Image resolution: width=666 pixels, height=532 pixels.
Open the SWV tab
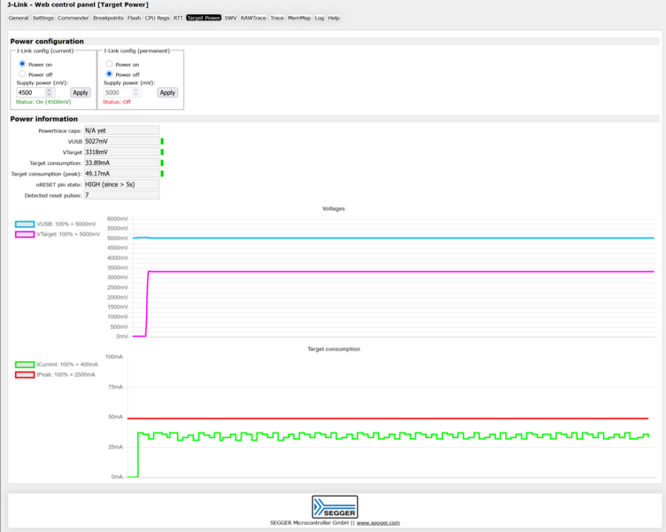point(230,18)
